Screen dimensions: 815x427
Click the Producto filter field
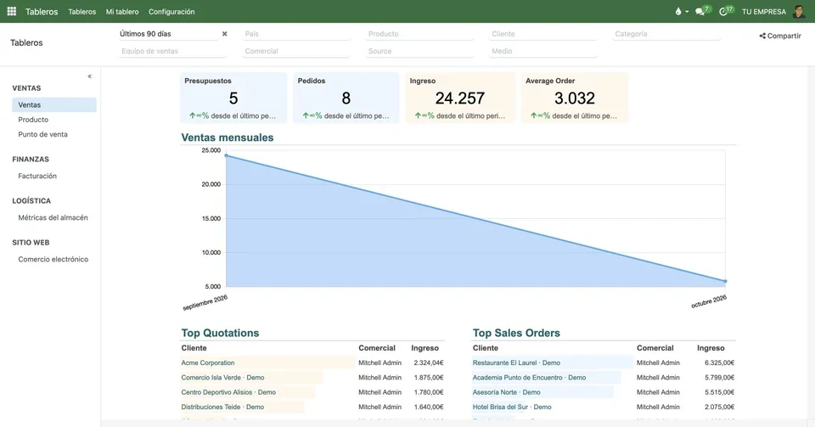420,34
